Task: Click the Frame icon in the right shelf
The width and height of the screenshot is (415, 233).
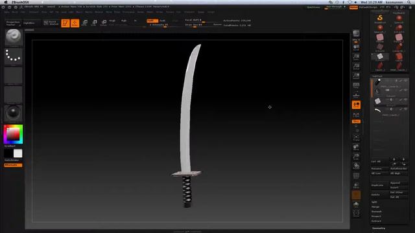Action: 356,138
